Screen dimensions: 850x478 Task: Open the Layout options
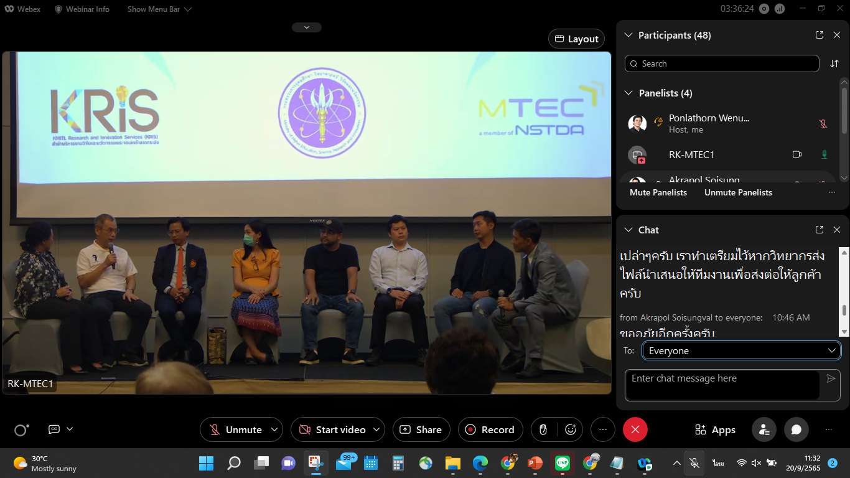tap(577, 39)
